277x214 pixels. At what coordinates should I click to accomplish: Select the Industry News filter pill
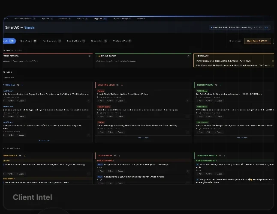pos(76,41)
